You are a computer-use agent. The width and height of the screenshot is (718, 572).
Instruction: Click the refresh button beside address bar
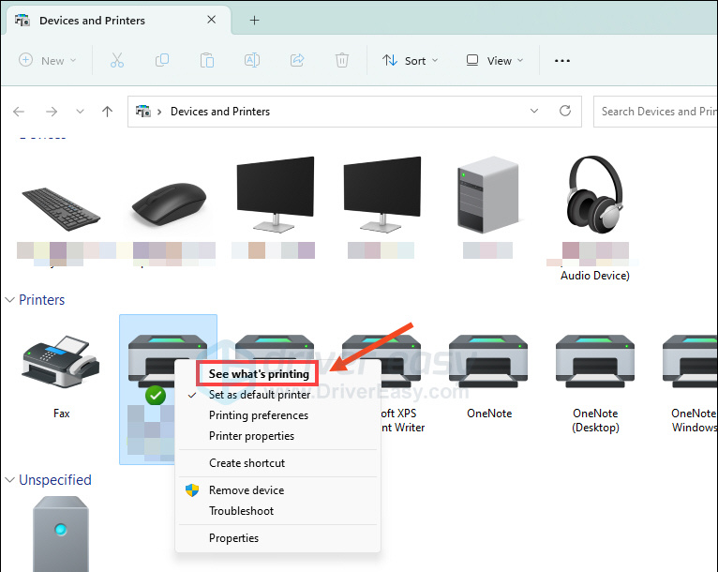tap(564, 111)
